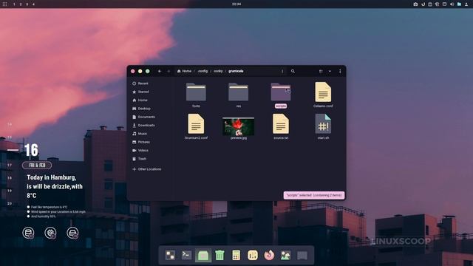Image resolution: width=473 pixels, height=266 pixels.
Task: Navigate to conky in the path bar
Action: pos(218,71)
